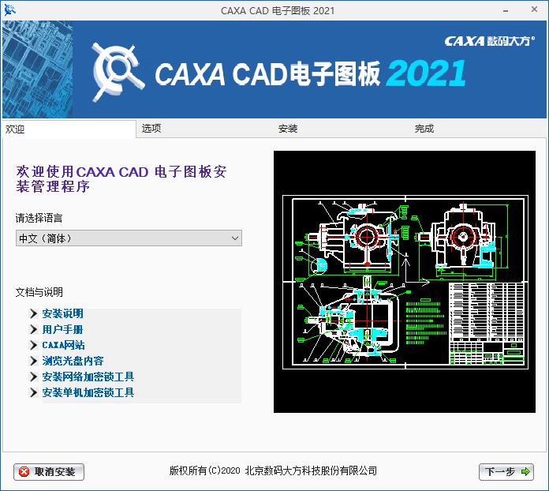Close the installer window

point(534,9)
